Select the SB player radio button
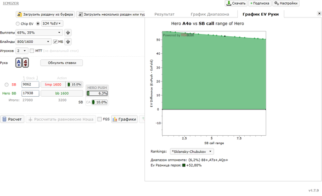 coord(6,85)
